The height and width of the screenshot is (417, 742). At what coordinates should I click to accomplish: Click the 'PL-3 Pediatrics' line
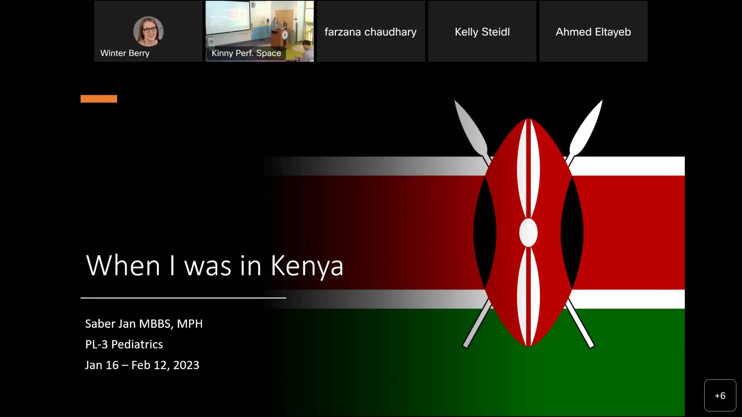click(x=124, y=344)
